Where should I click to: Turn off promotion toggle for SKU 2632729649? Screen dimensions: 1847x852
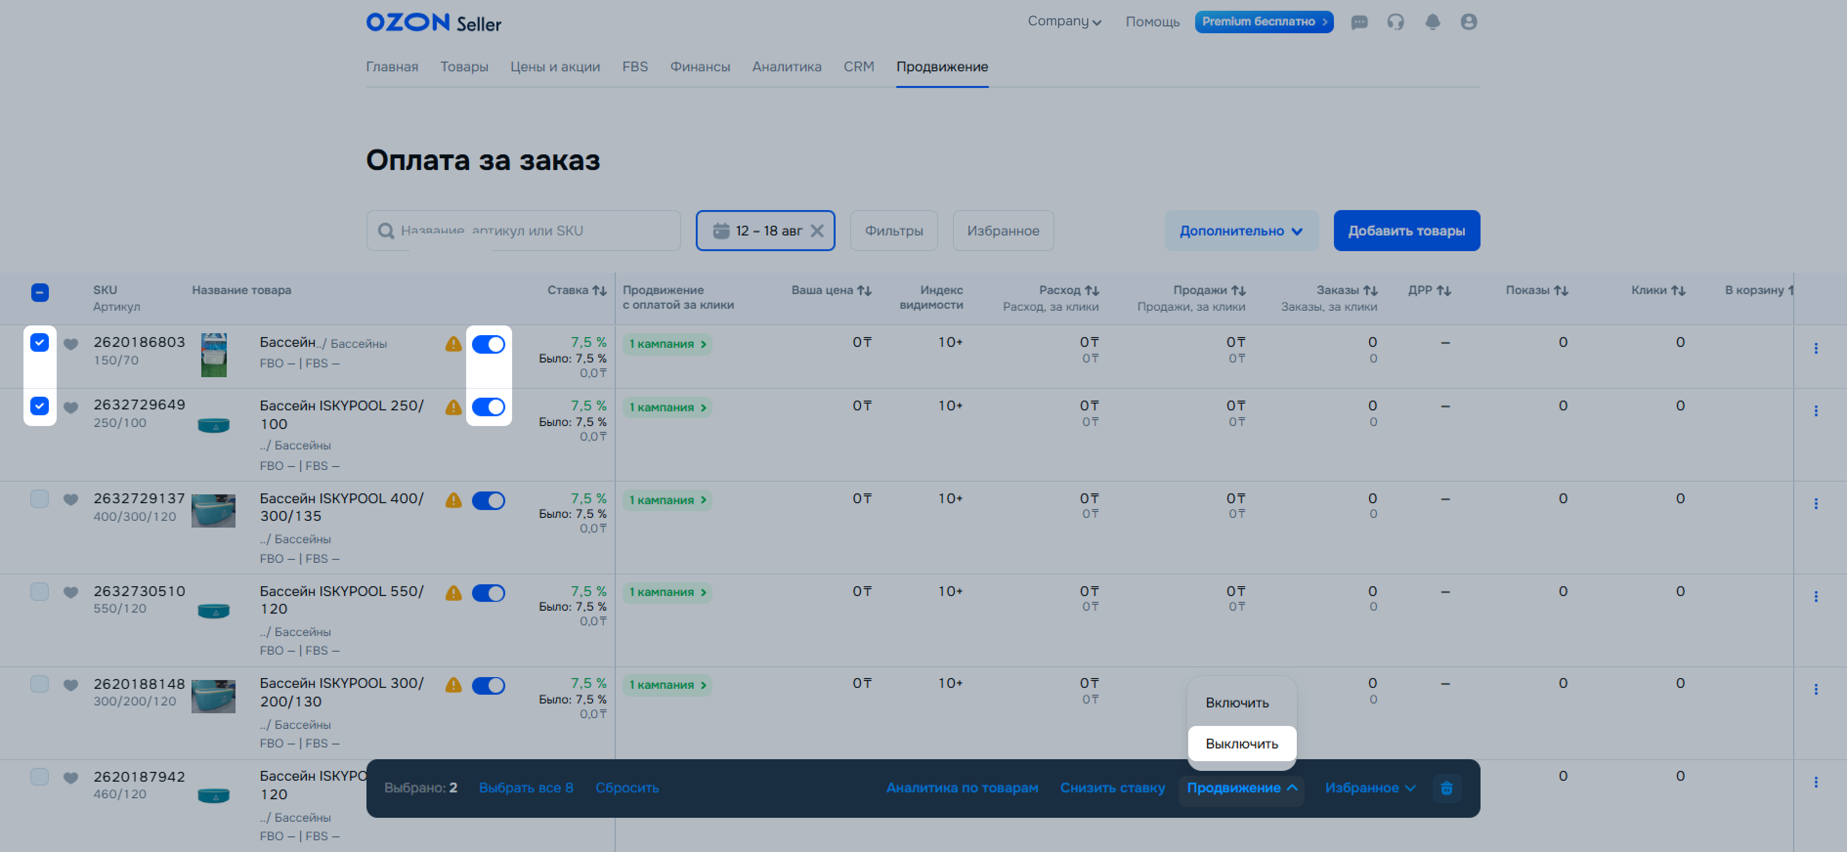coord(488,407)
